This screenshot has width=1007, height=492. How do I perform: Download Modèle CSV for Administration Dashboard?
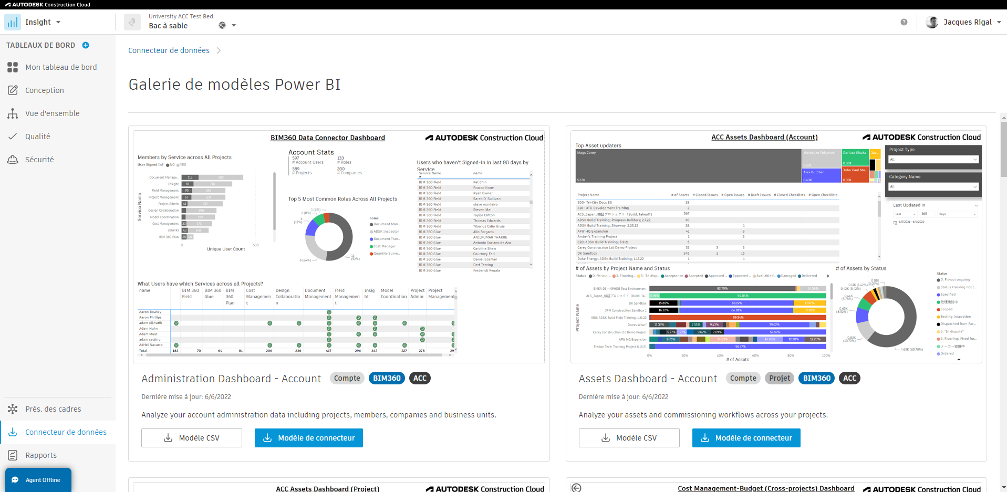(192, 438)
